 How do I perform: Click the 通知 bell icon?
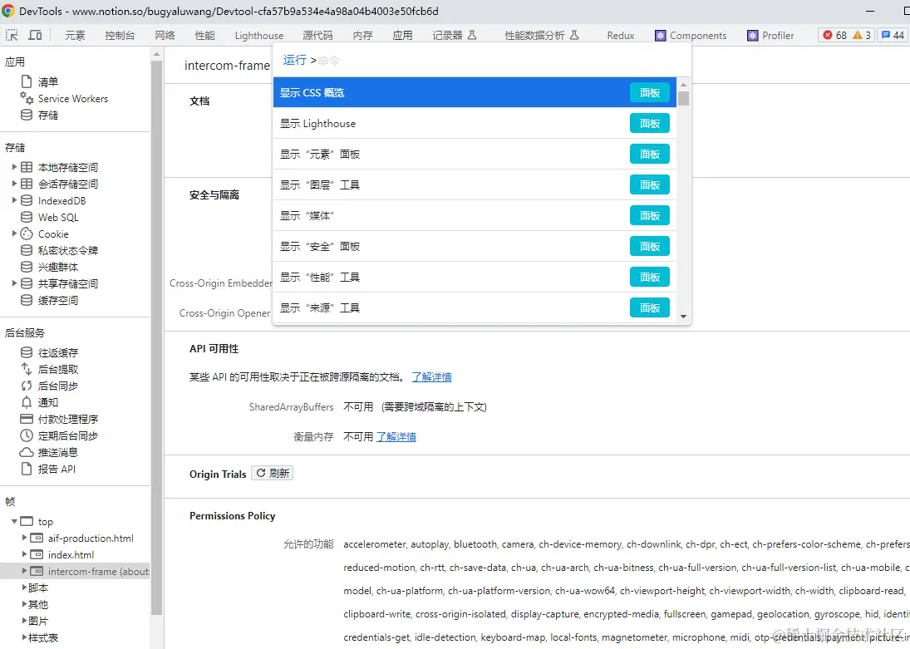[x=27, y=402]
